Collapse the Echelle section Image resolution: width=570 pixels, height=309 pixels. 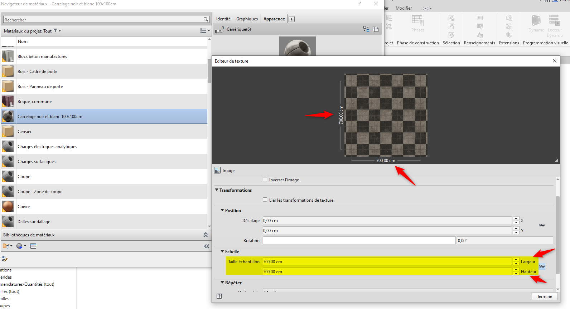222,251
